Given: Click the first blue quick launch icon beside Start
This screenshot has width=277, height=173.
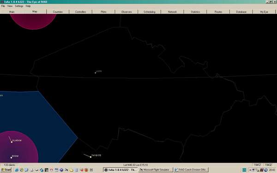Looking at the screenshot, I should 17,170.
